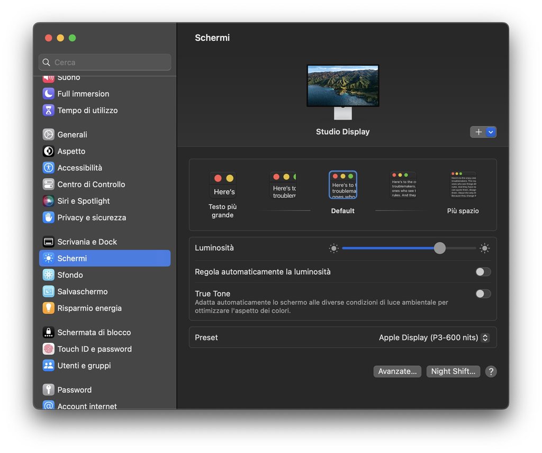The image size is (542, 453).
Task: Go to Privacy e sicurezza
Action: click(x=105, y=218)
